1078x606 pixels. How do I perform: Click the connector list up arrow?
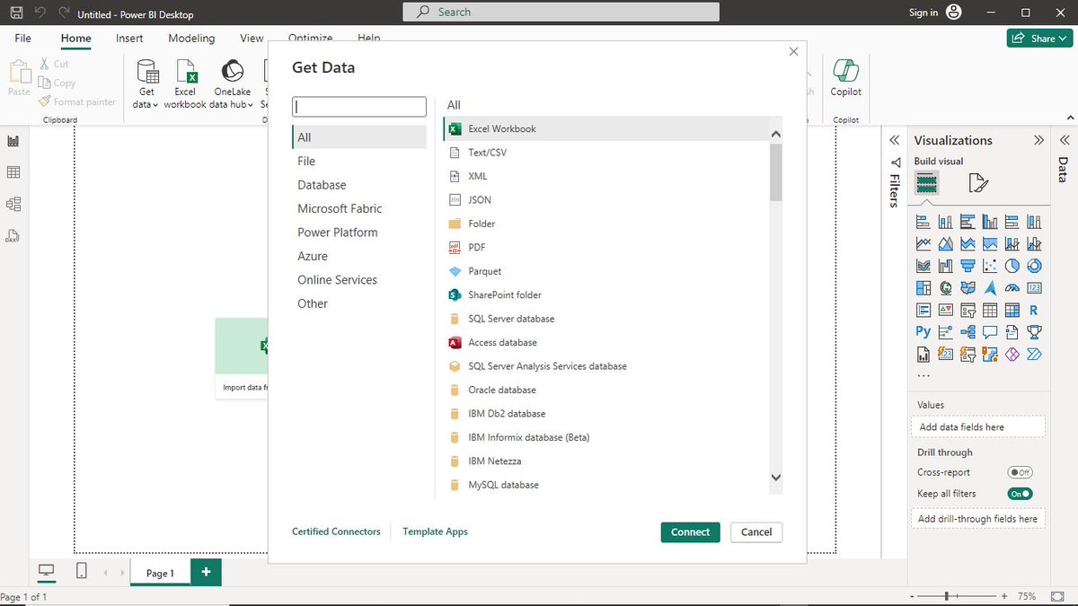pos(776,135)
